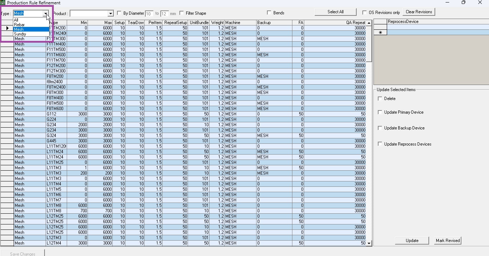Screen dimensions: 489x256
Task: Click the UnitBundle column header
Action: 199,23
